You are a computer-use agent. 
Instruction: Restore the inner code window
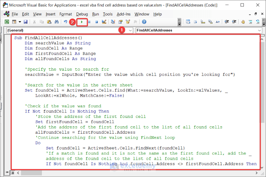pyautogui.click(x=256, y=14)
